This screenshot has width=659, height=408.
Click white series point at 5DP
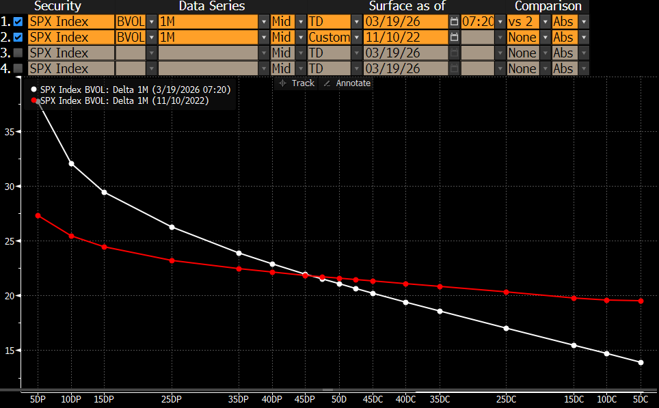[x=38, y=102]
